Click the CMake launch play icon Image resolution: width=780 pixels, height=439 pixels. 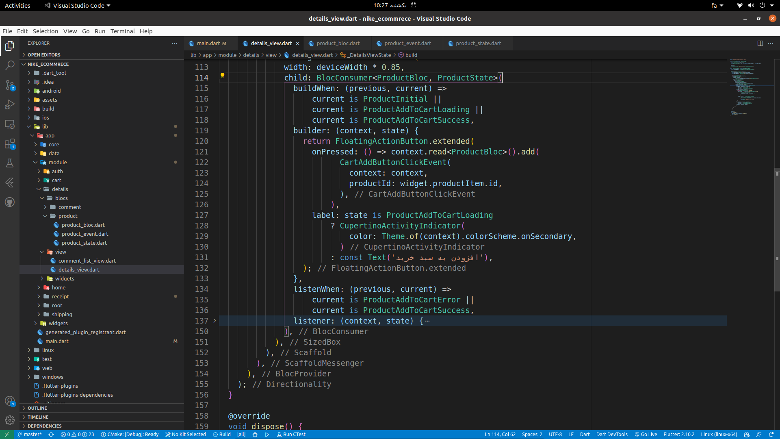tap(267, 434)
